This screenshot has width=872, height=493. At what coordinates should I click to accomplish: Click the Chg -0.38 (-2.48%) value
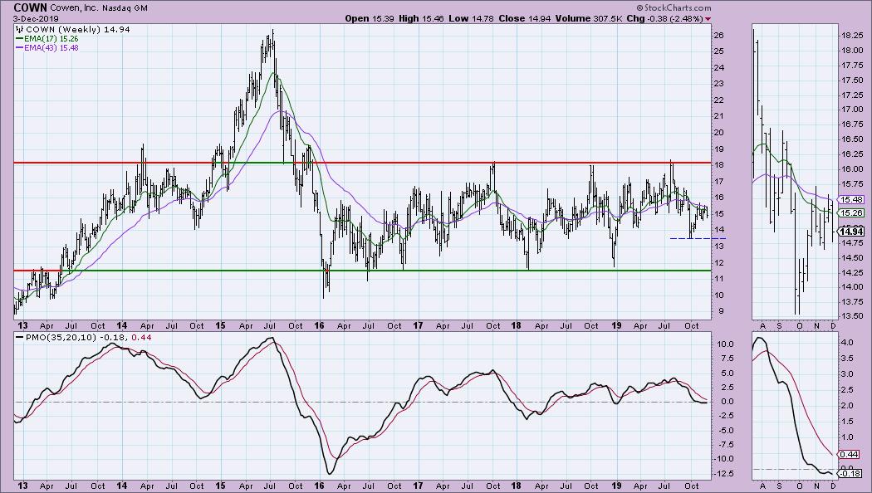pos(664,18)
